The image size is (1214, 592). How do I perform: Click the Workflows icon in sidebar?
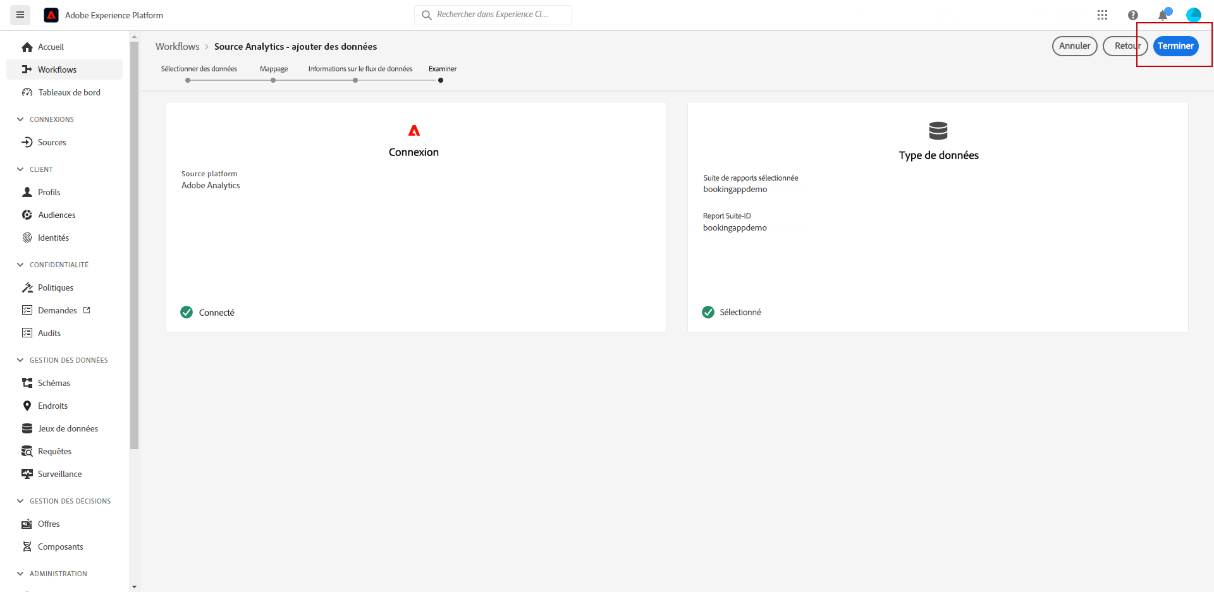point(27,69)
